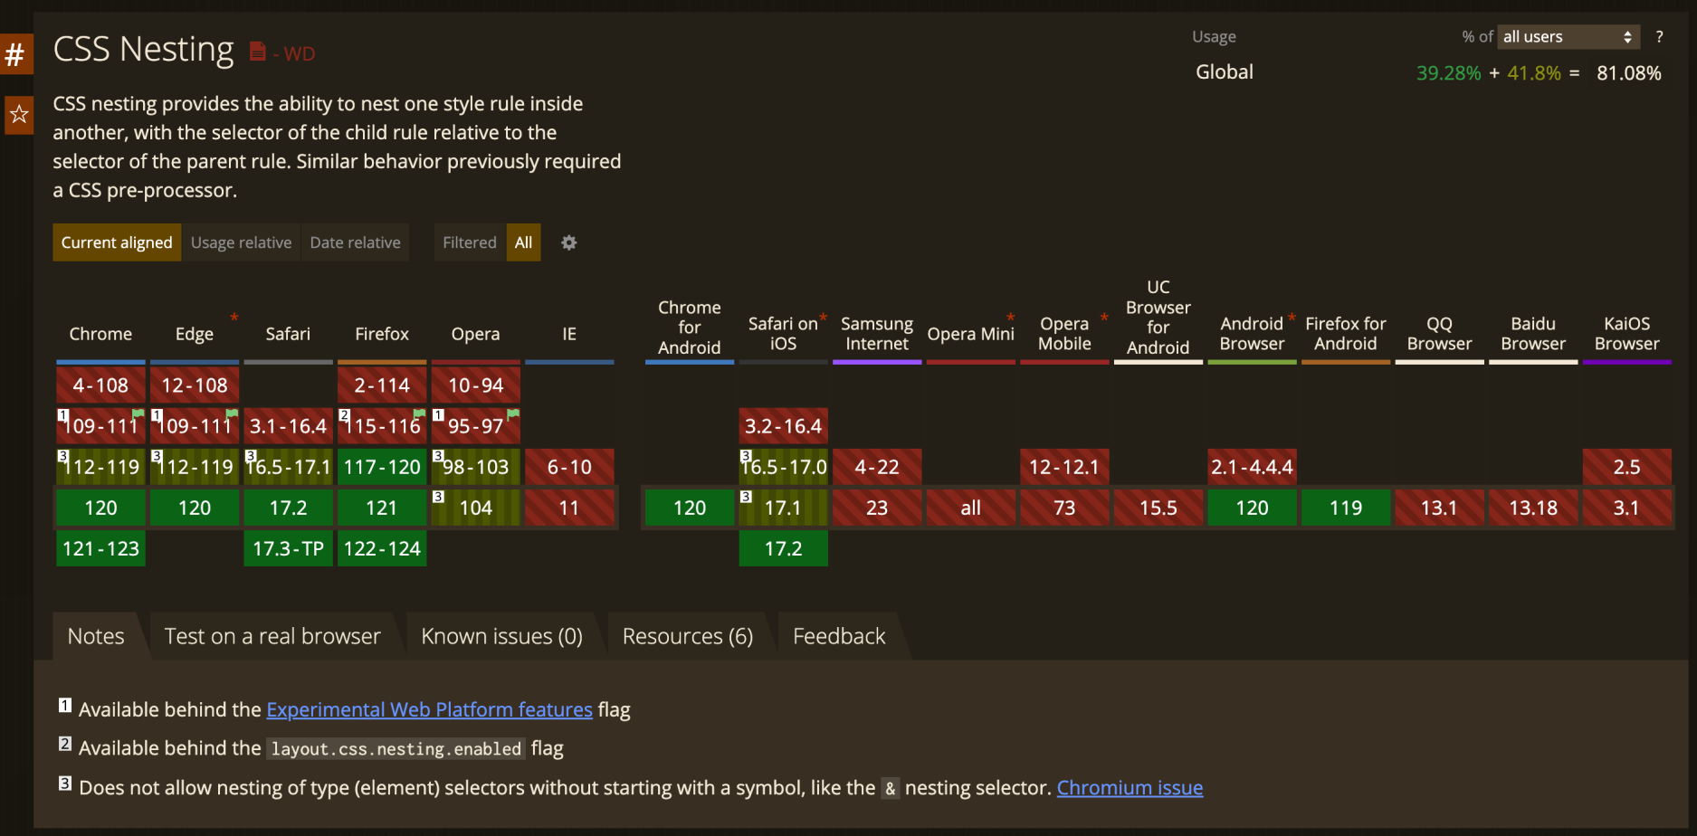Open the WD specification document icon
1697x836 pixels.
click(x=258, y=52)
